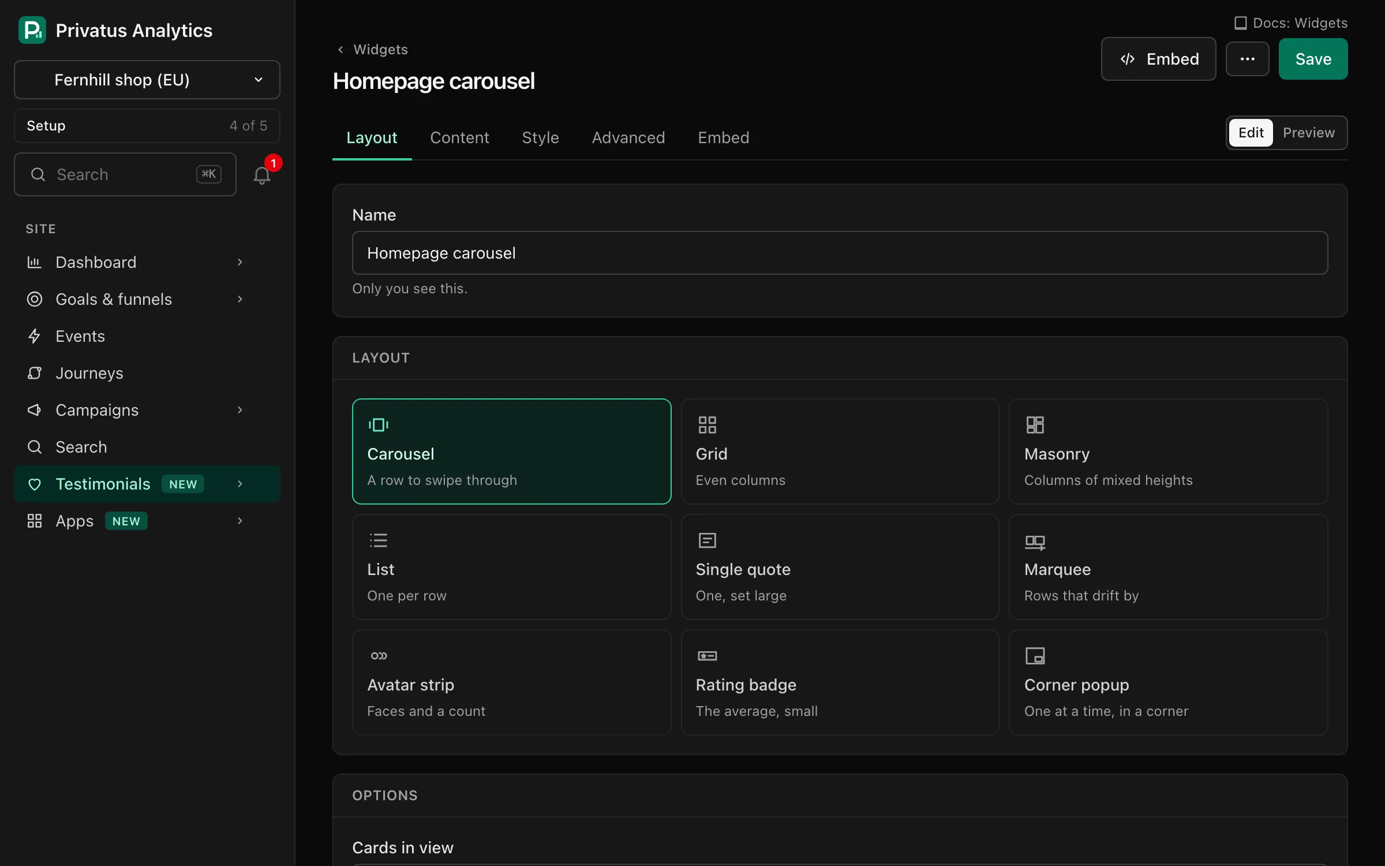This screenshot has width=1385, height=866.
Task: Select the Rating badge layout card
Action: click(x=840, y=682)
